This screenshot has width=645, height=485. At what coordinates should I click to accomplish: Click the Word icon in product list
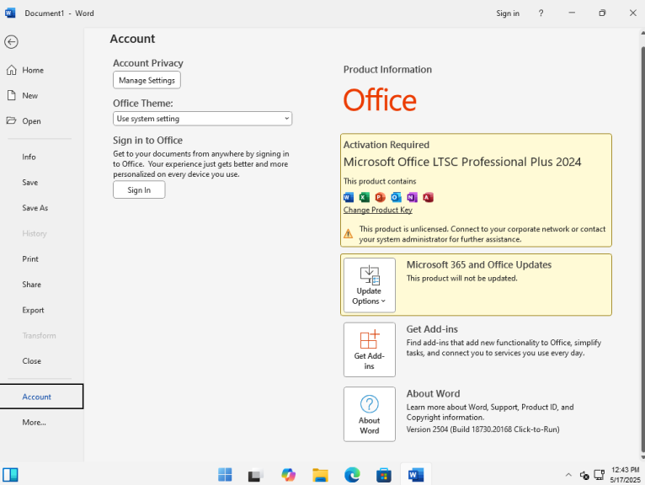click(x=349, y=198)
